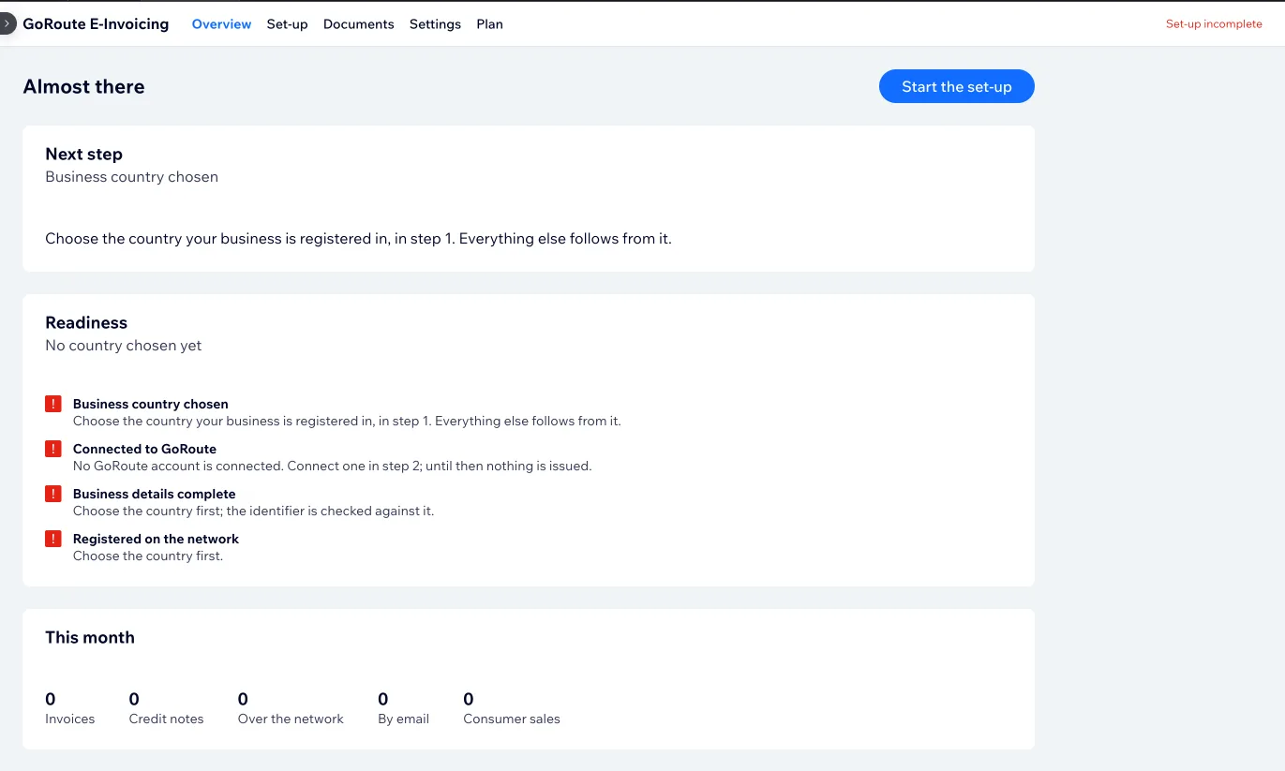
Task: Click the red alert icon beside Business country chosen
Action: pyautogui.click(x=53, y=404)
